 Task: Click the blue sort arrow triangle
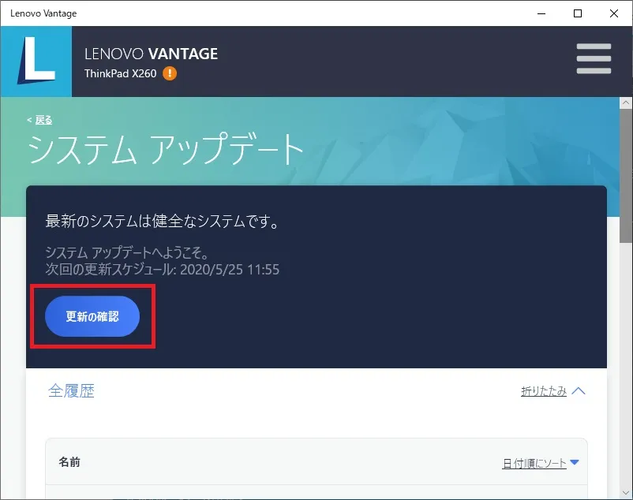(x=574, y=462)
